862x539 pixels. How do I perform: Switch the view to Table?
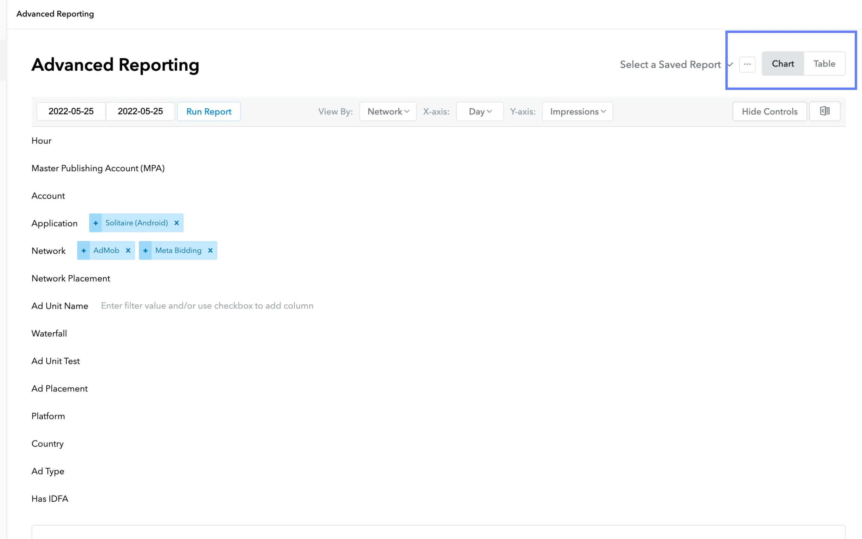click(x=824, y=63)
